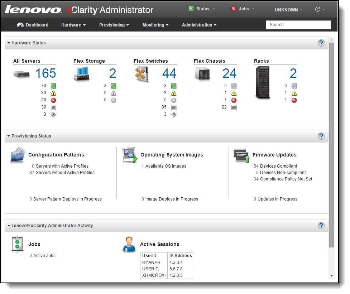The height and width of the screenshot is (294, 350).
Task: Collapse the Provisioning Status section
Action: click(9, 136)
